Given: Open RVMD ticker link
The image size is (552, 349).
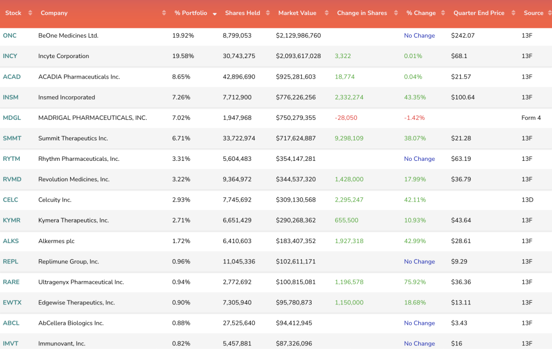Looking at the screenshot, I should (x=12, y=180).
